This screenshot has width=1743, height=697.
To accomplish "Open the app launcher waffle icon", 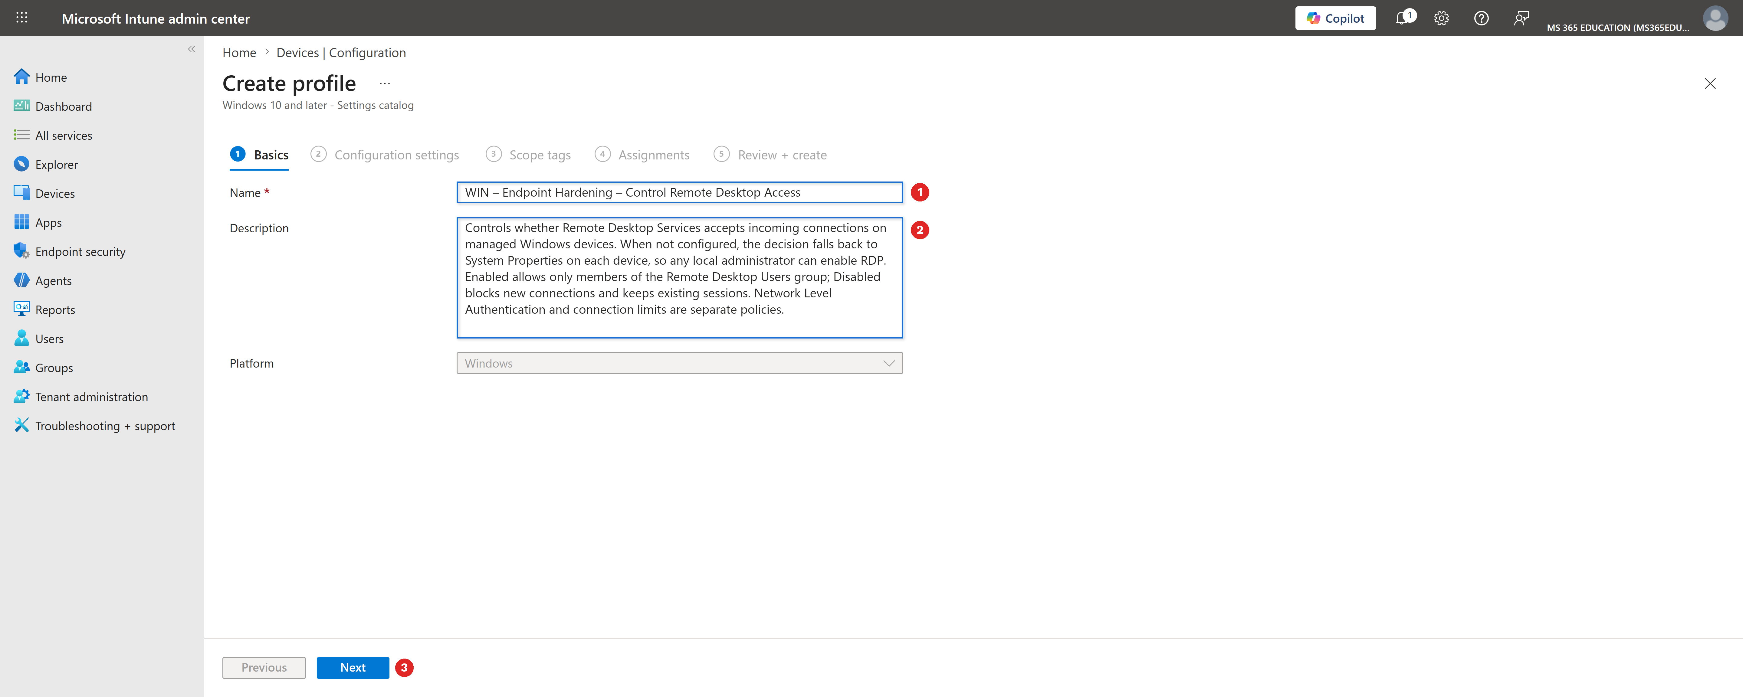I will point(22,18).
